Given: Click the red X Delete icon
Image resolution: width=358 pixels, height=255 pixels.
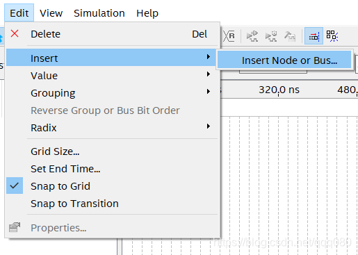Looking at the screenshot, I should click(x=15, y=33).
